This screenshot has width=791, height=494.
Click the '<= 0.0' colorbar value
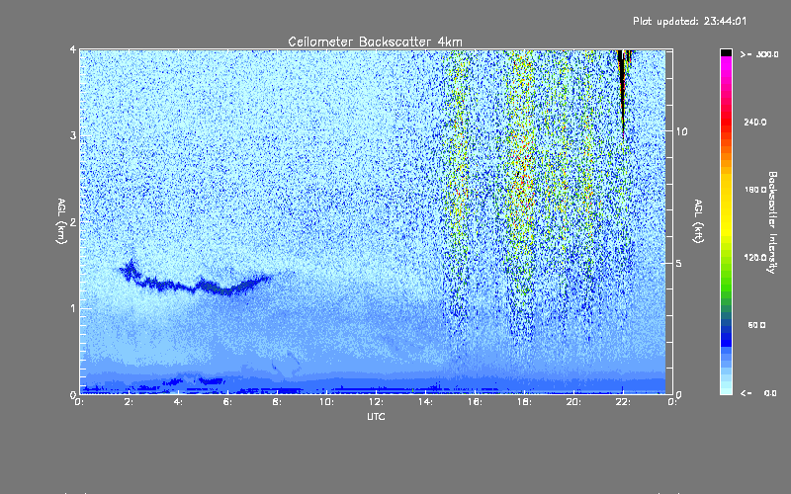coord(759,392)
